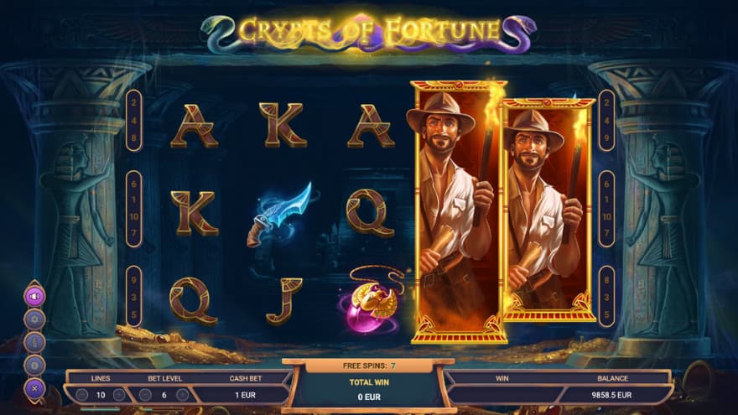
Task: Increase the number of lines
Action: 119,395
